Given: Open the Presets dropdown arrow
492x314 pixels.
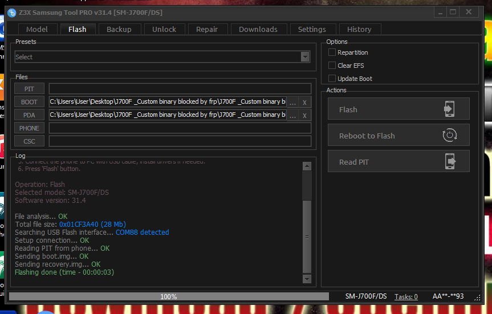Looking at the screenshot, I should pyautogui.click(x=305, y=57).
